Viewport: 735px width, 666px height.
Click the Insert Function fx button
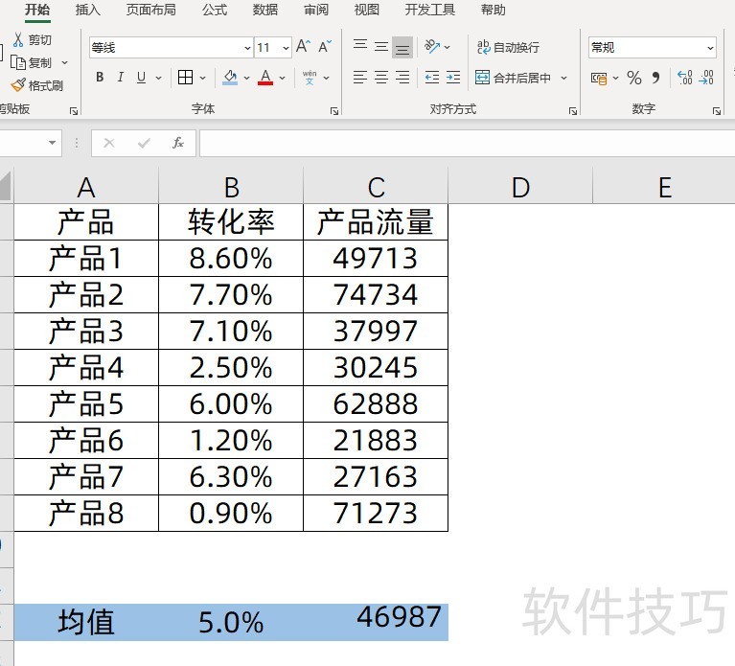(178, 143)
